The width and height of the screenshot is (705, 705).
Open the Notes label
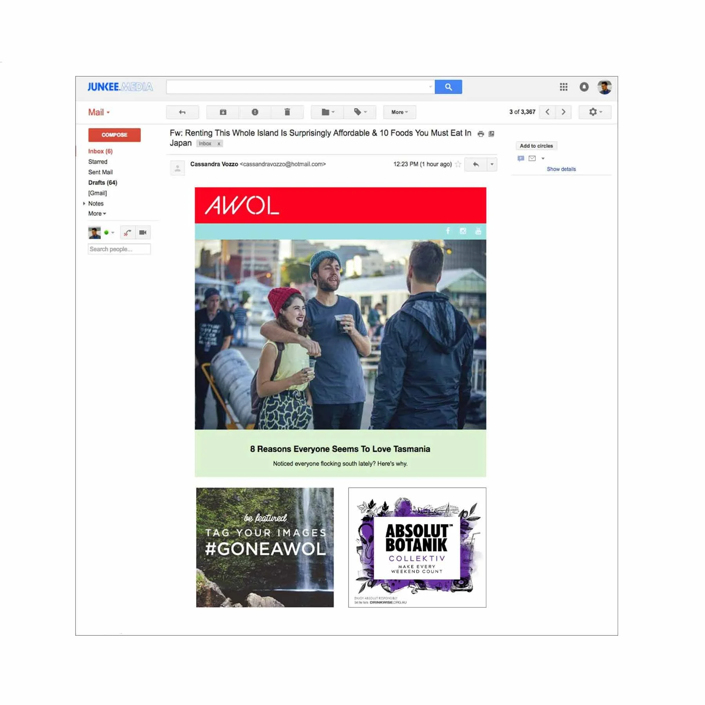(96, 204)
